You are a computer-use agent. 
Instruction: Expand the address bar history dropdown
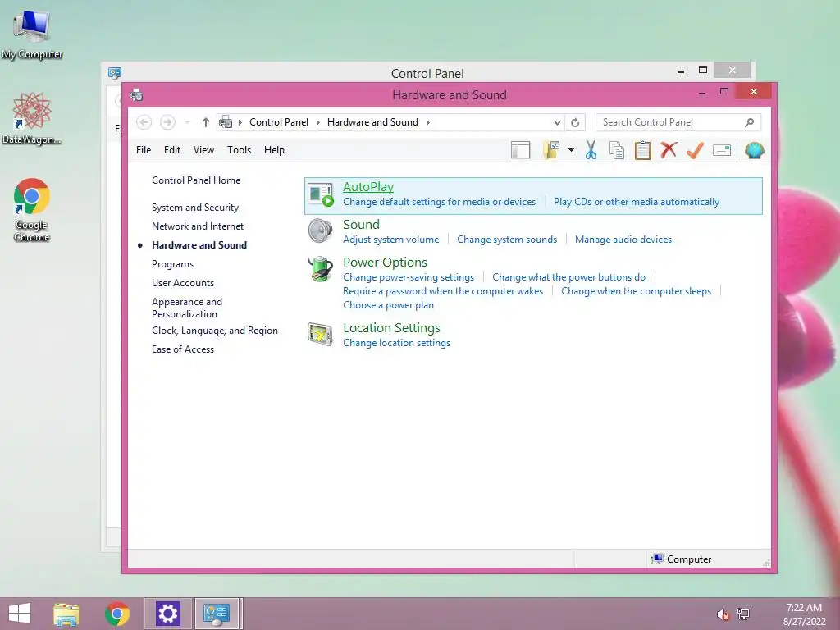(557, 122)
